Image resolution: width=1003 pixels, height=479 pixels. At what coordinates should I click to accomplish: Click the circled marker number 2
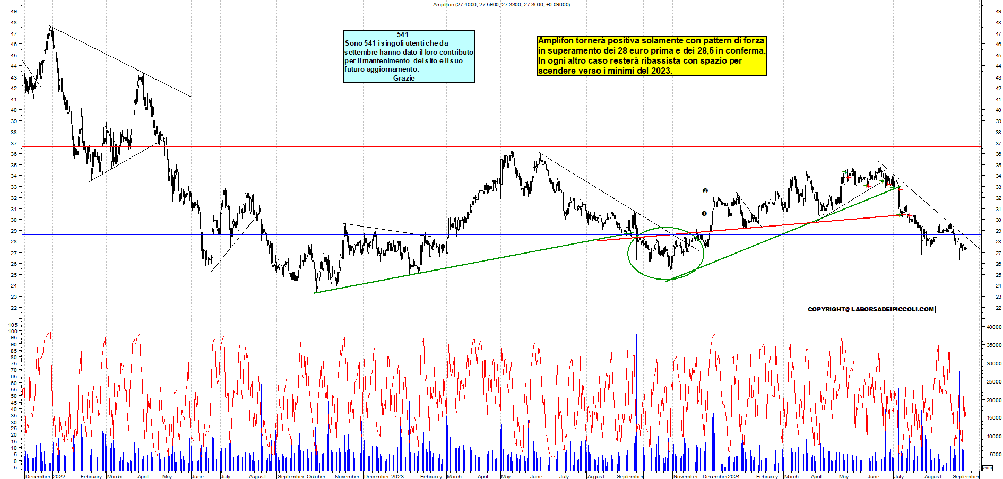click(705, 190)
